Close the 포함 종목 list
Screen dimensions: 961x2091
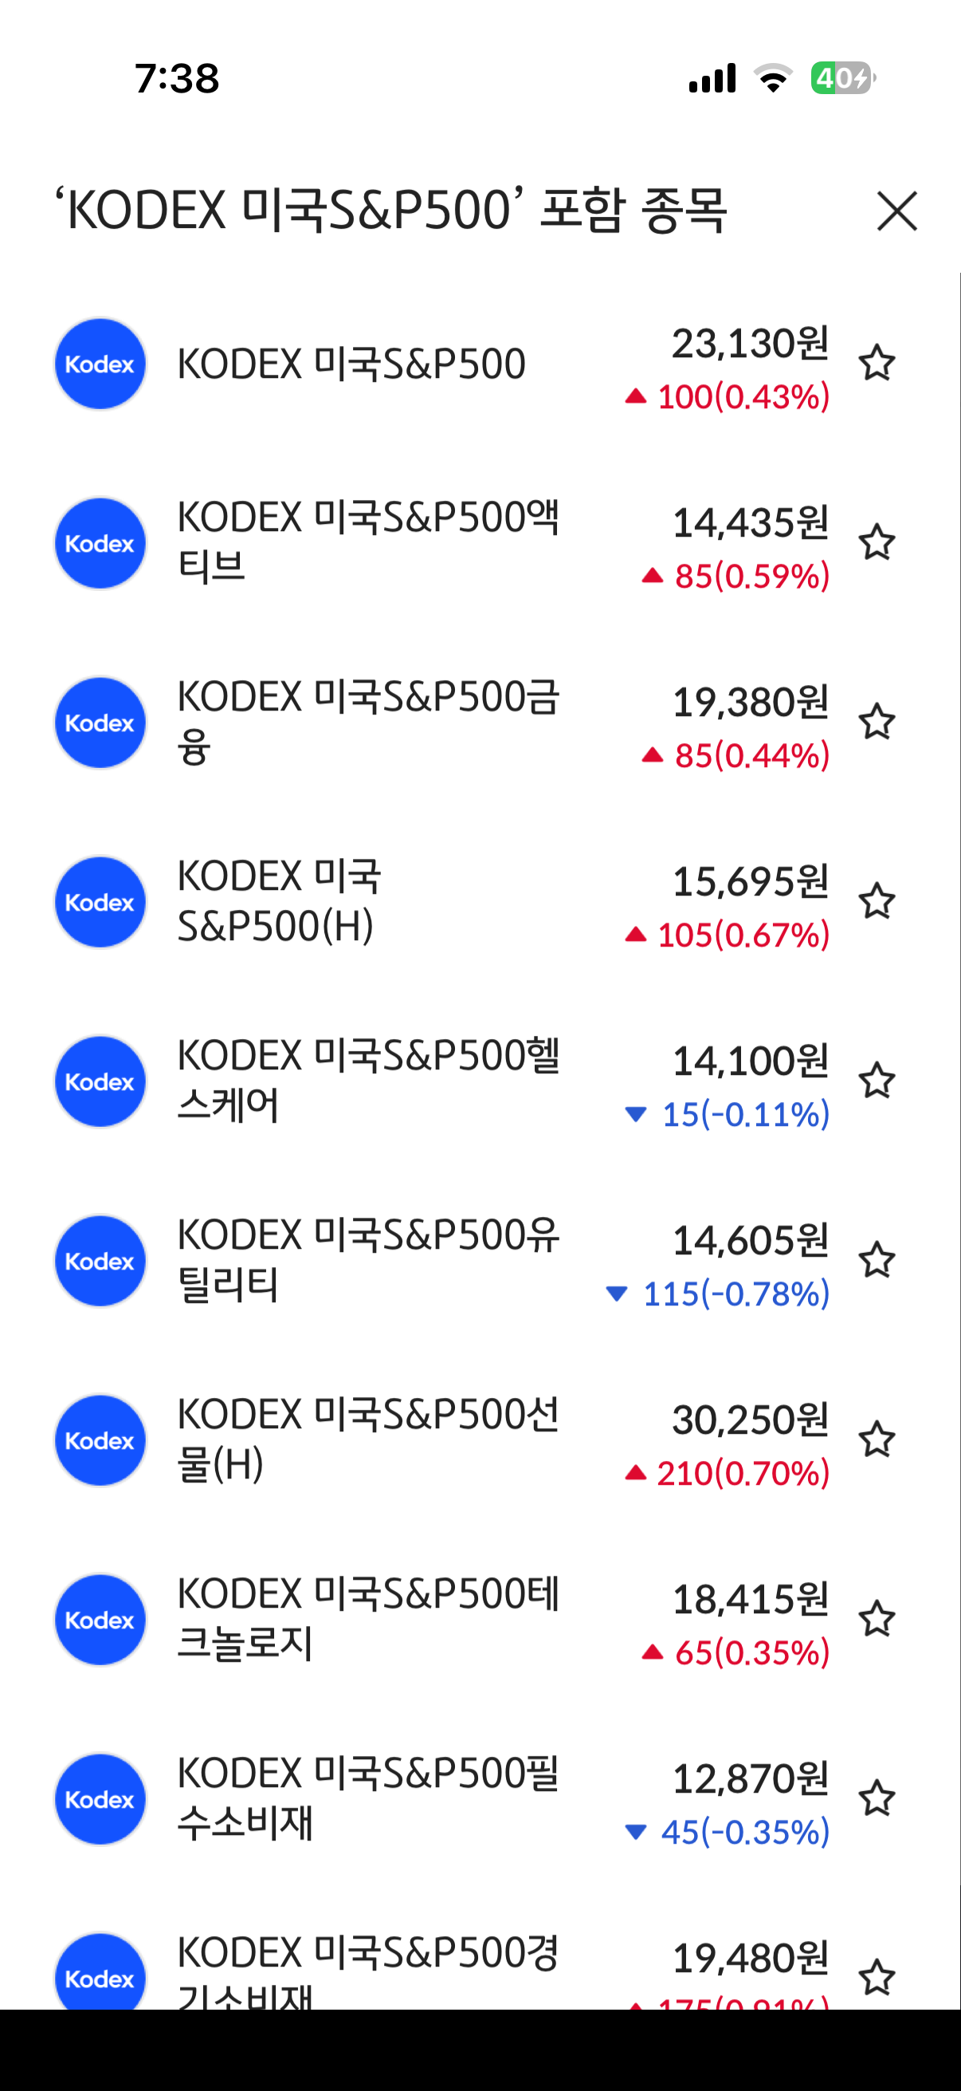tap(896, 211)
